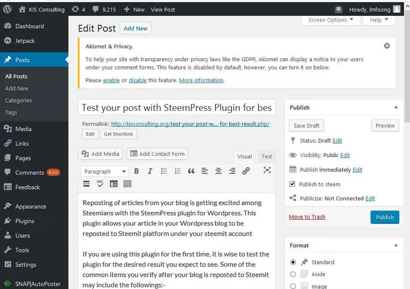Apply blockquote formatting
The height and width of the screenshot is (289, 410).
coord(191,171)
